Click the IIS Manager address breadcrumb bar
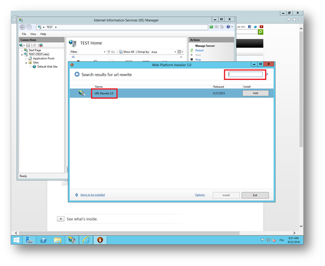The image size is (325, 266). [122, 27]
